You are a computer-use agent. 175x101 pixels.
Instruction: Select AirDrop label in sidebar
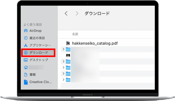point(36,31)
